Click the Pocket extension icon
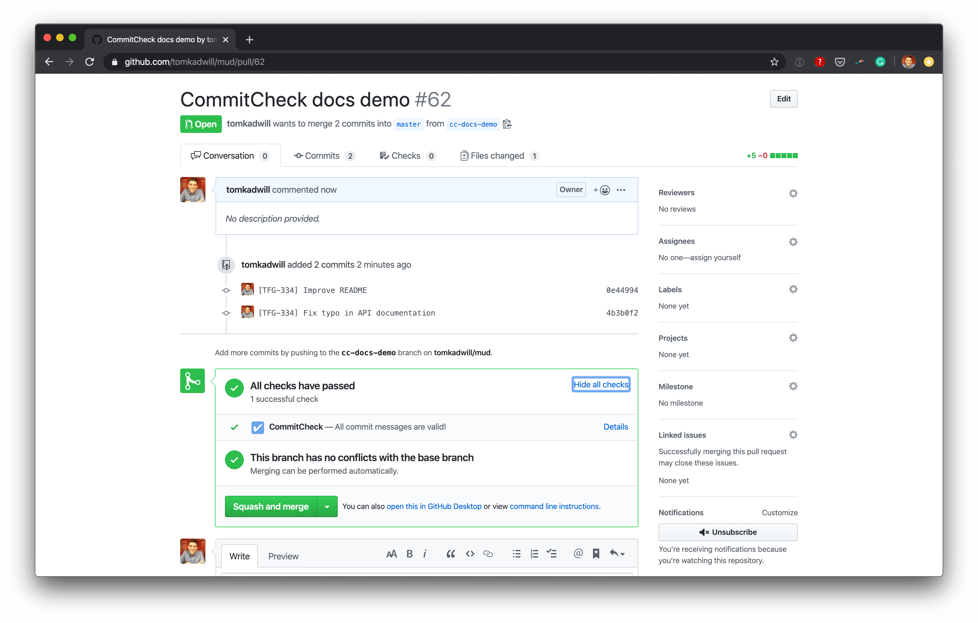Screen dimensions: 978x623 click(x=839, y=62)
